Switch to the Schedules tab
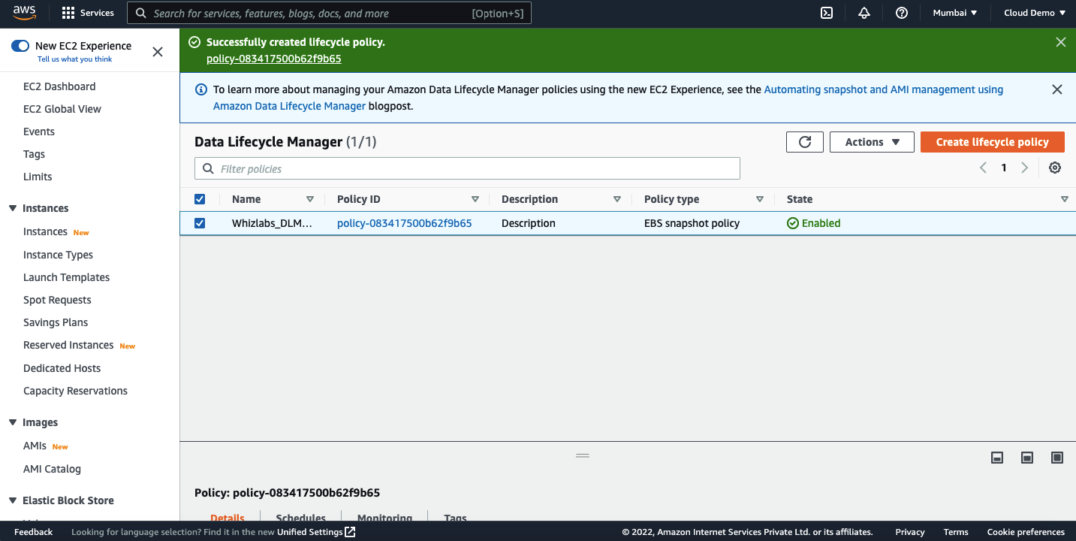The height and width of the screenshot is (541, 1076). tap(300, 516)
